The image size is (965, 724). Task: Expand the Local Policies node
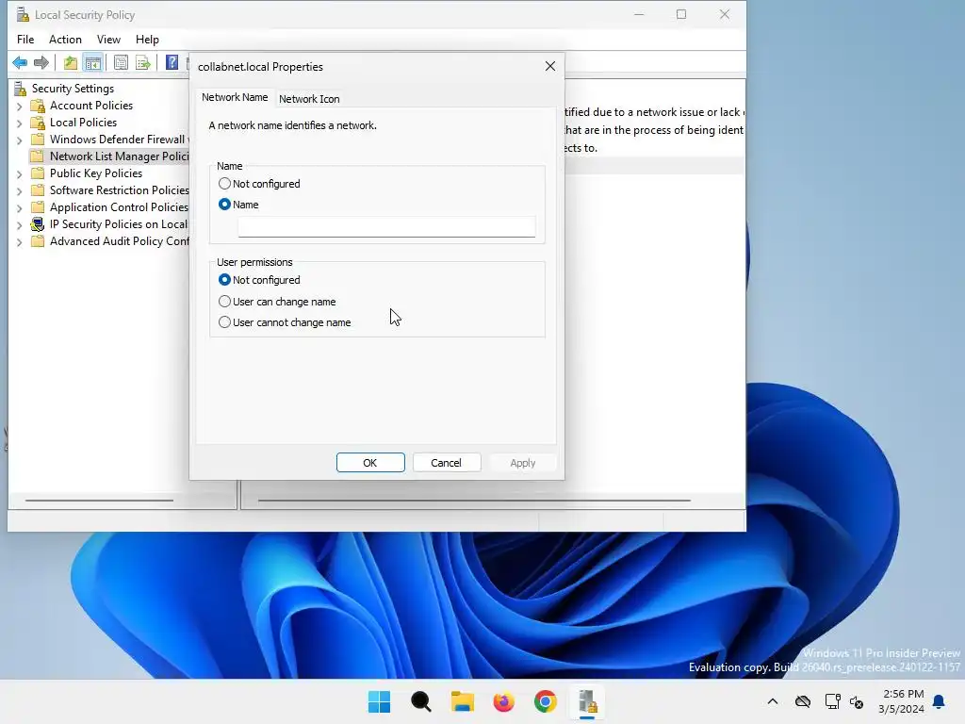point(19,123)
